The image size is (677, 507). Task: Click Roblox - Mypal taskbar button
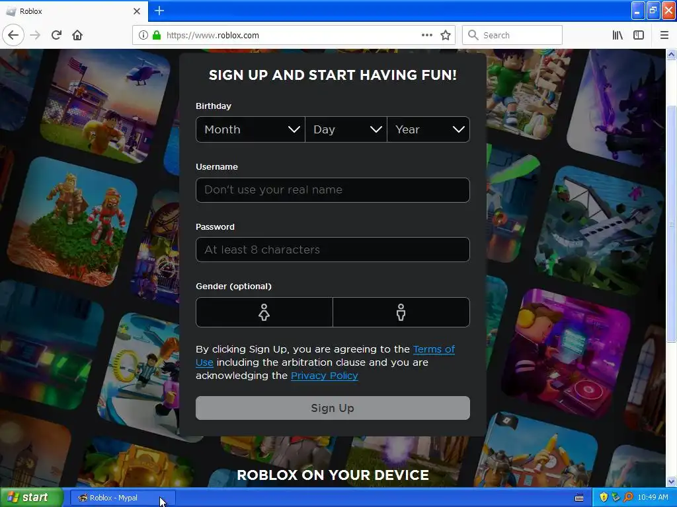(122, 498)
